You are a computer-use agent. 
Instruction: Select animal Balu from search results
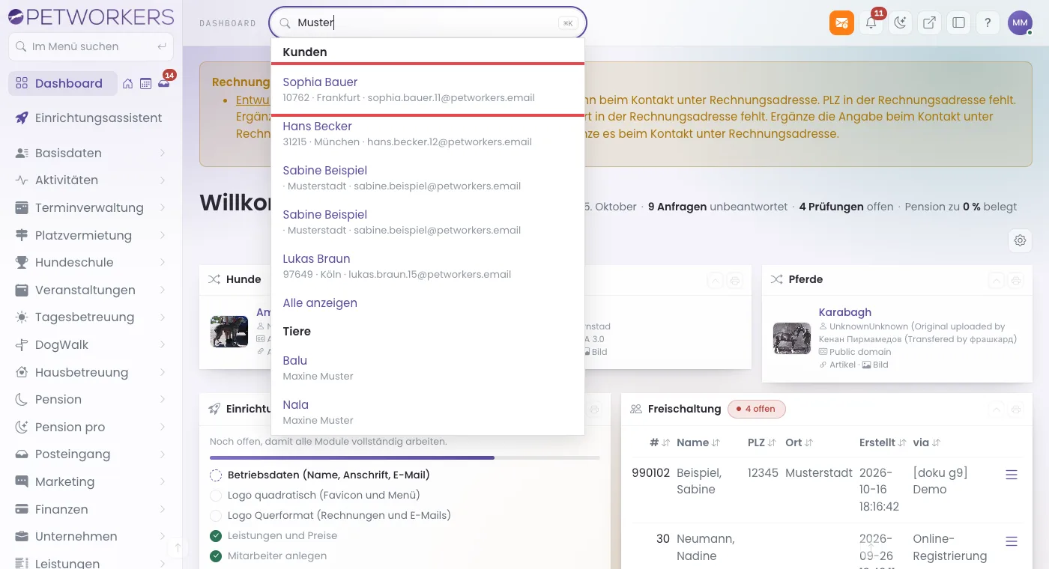pyautogui.click(x=428, y=368)
